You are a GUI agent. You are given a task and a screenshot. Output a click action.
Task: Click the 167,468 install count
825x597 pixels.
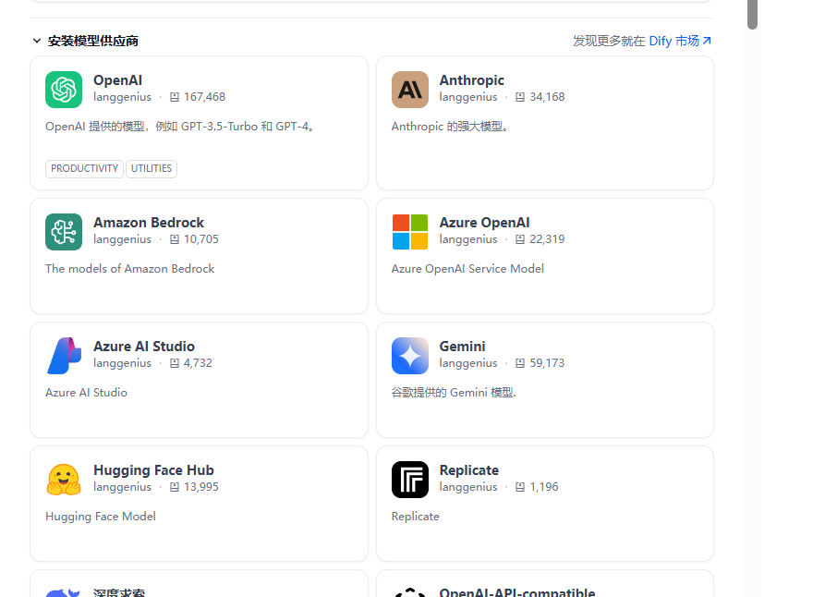click(205, 97)
